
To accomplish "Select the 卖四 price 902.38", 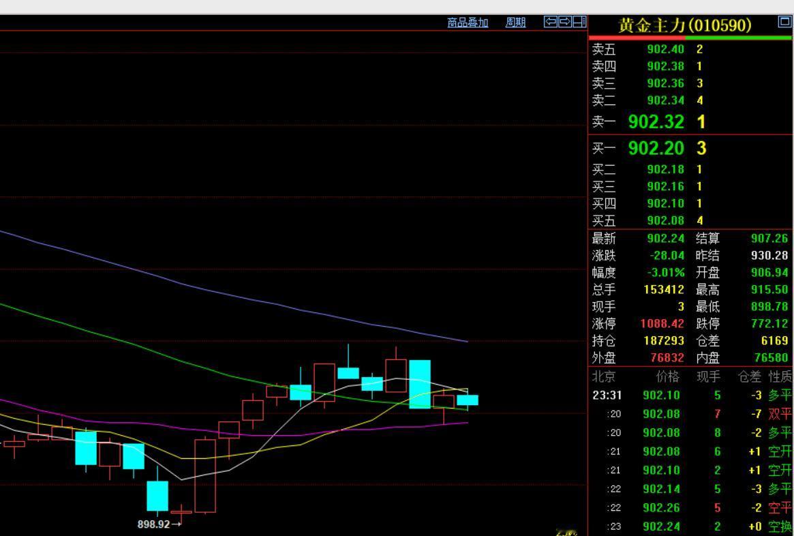I will (x=665, y=66).
